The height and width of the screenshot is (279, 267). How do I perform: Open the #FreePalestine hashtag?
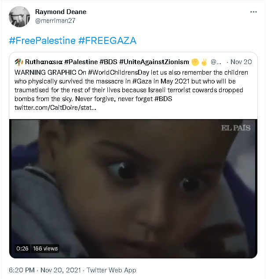click(x=42, y=41)
